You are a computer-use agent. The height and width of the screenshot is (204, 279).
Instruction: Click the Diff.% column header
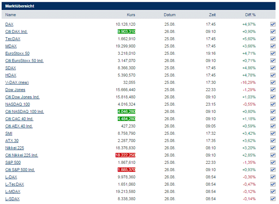pyautogui.click(x=250, y=15)
